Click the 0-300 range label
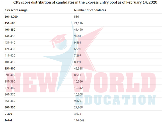Image resolution: width=162 pixels, height=124 pixels. pyautogui.click(x=8, y=114)
